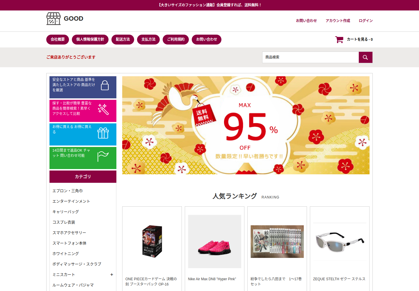Open 個人情報保護方針 menu pill
Image resolution: width=419 pixels, height=291 pixels.
(x=90, y=40)
